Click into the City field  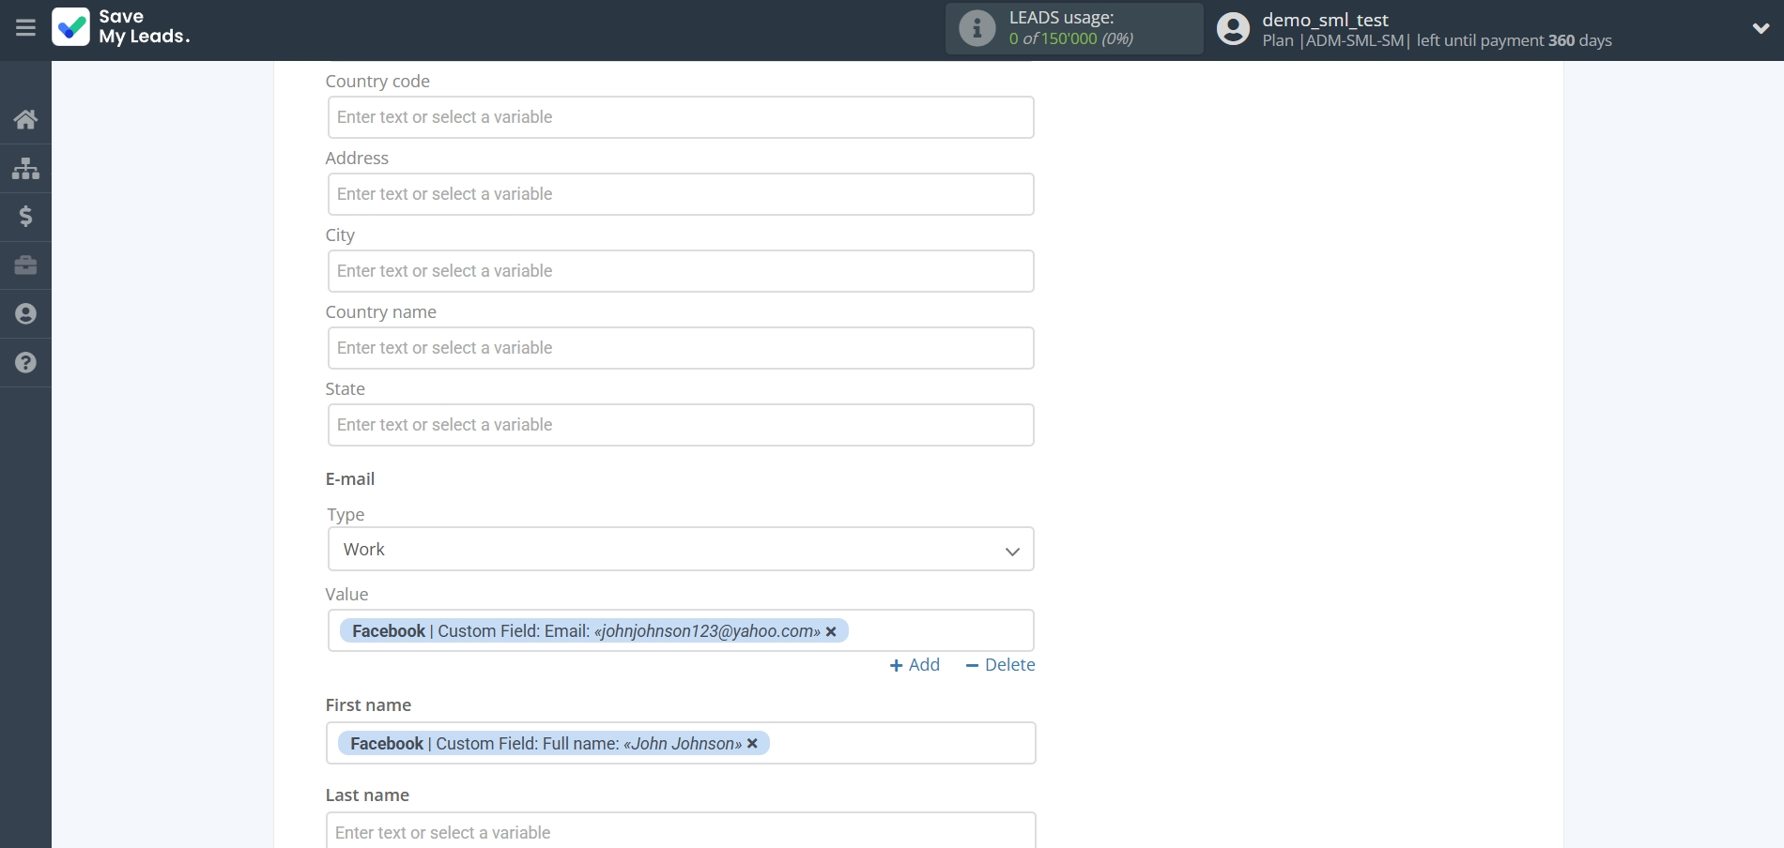(680, 271)
